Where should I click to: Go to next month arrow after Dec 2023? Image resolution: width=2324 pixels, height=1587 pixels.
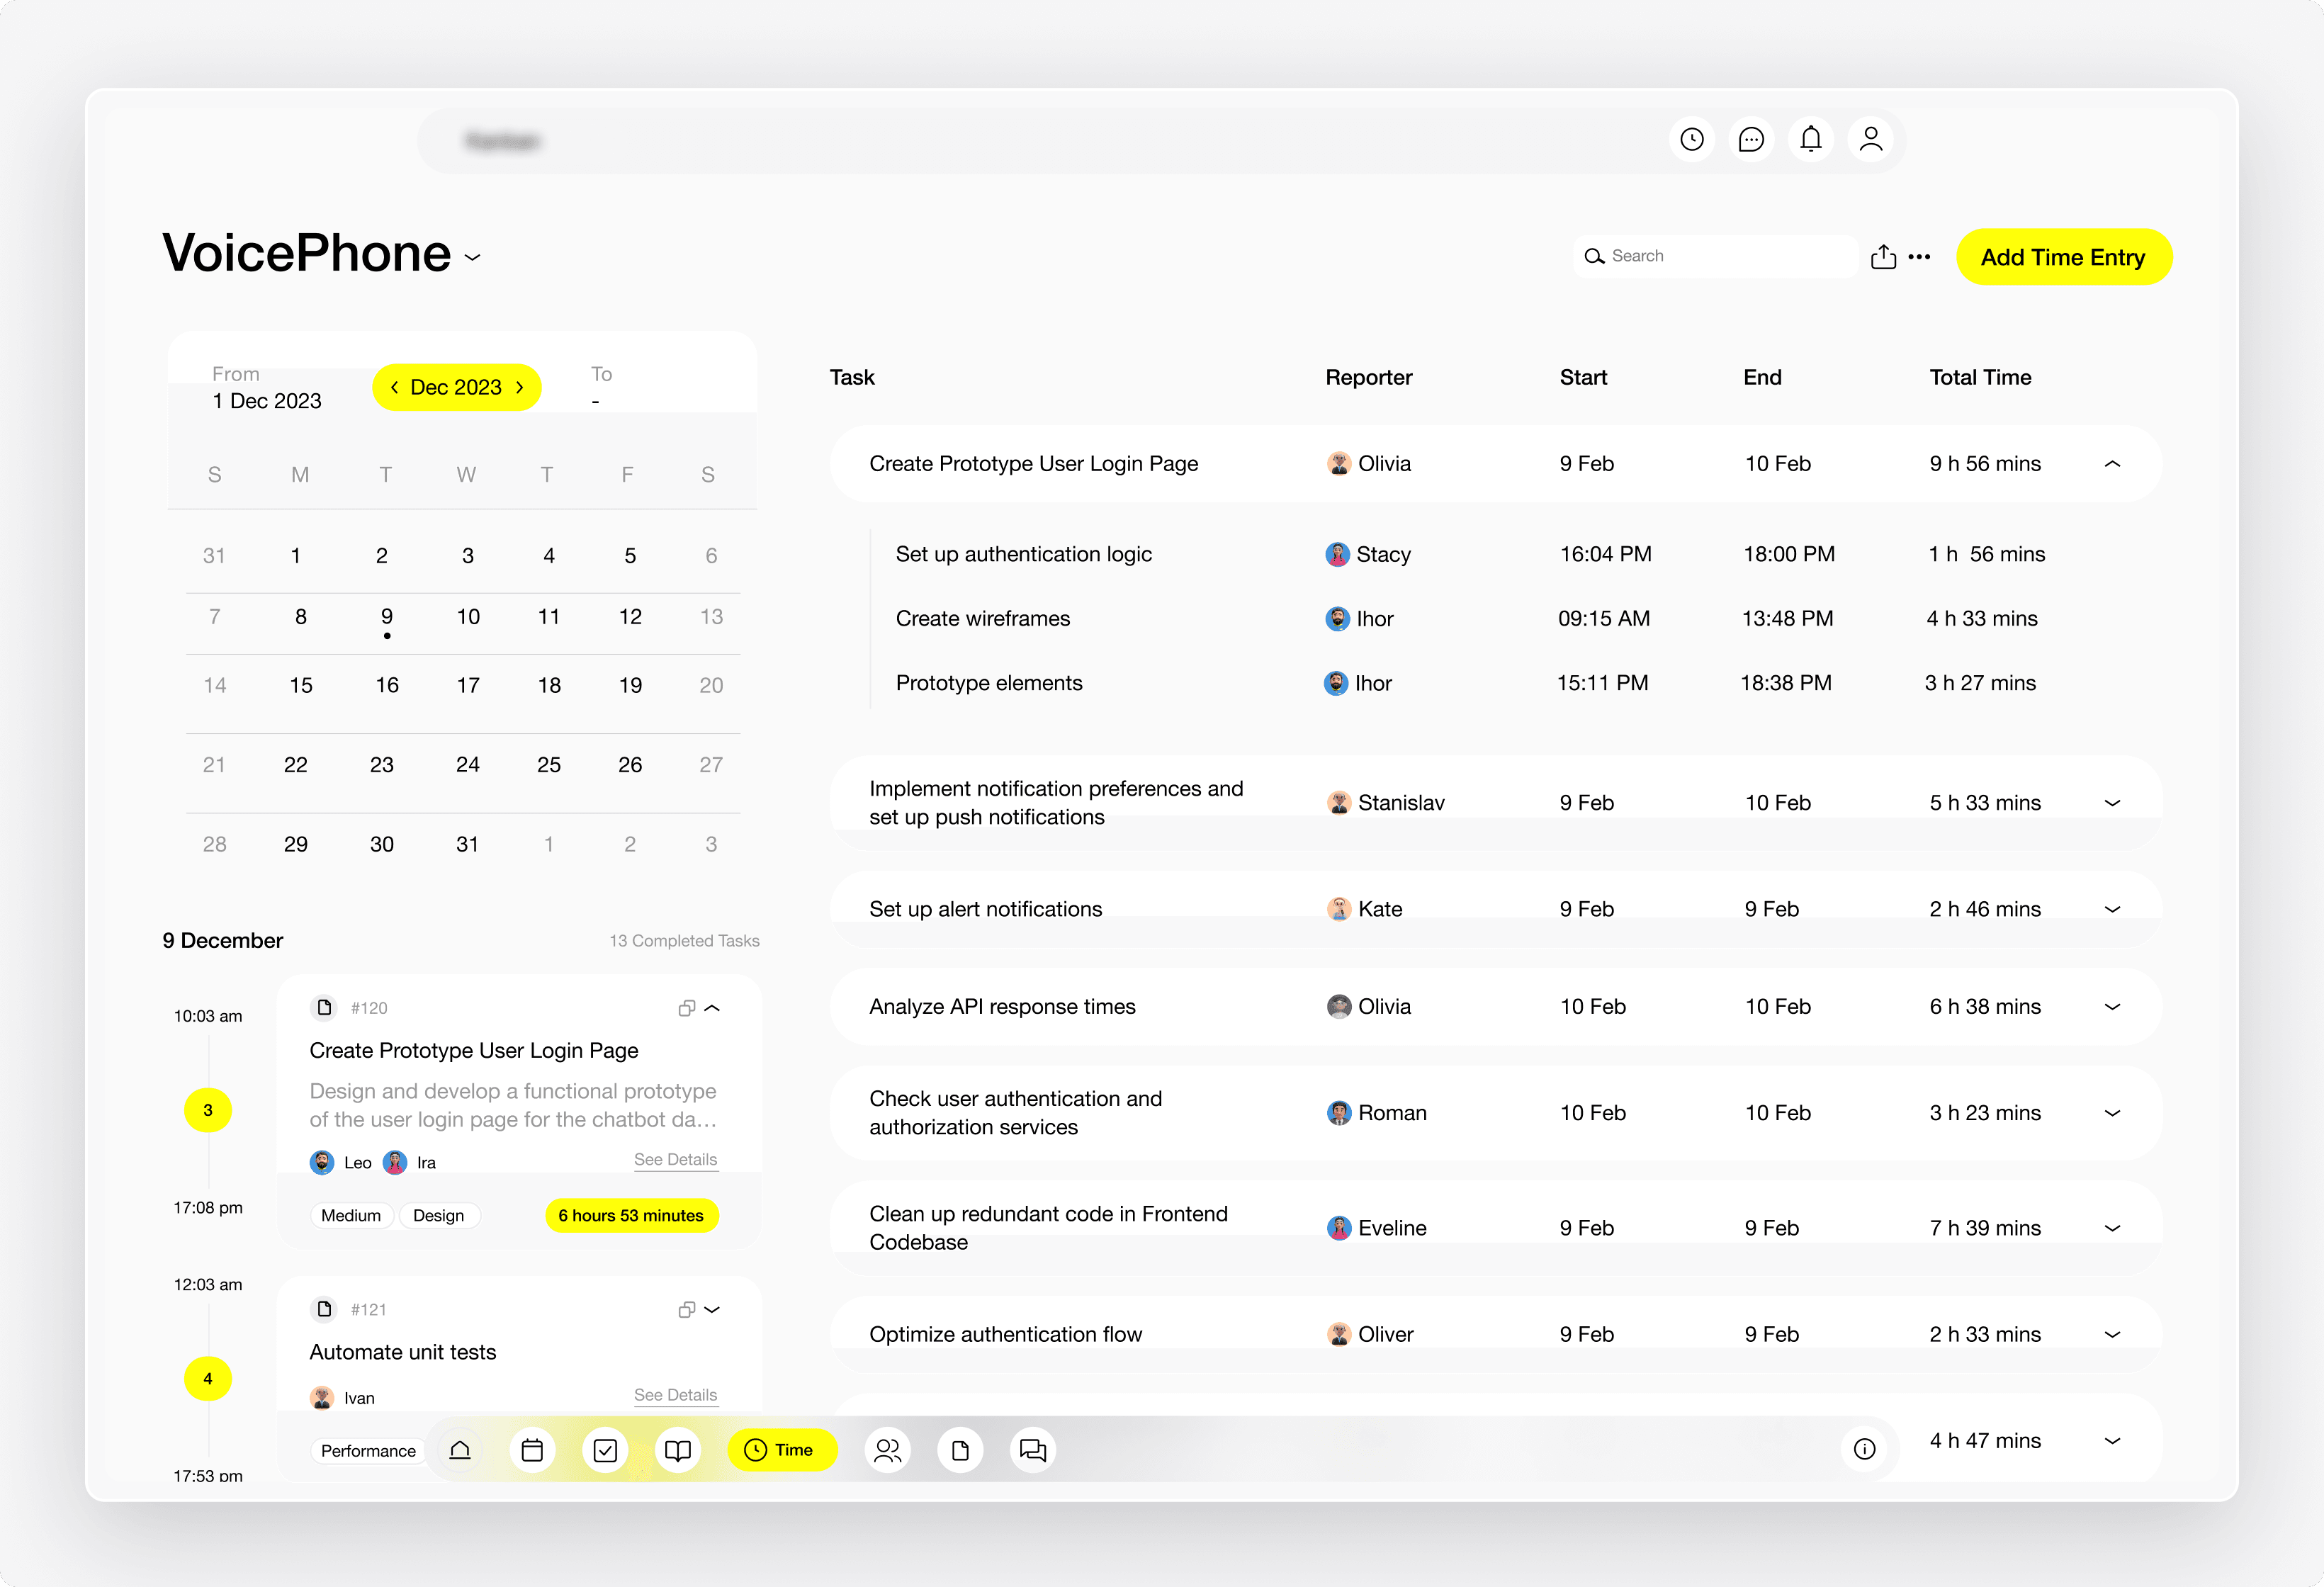[519, 387]
